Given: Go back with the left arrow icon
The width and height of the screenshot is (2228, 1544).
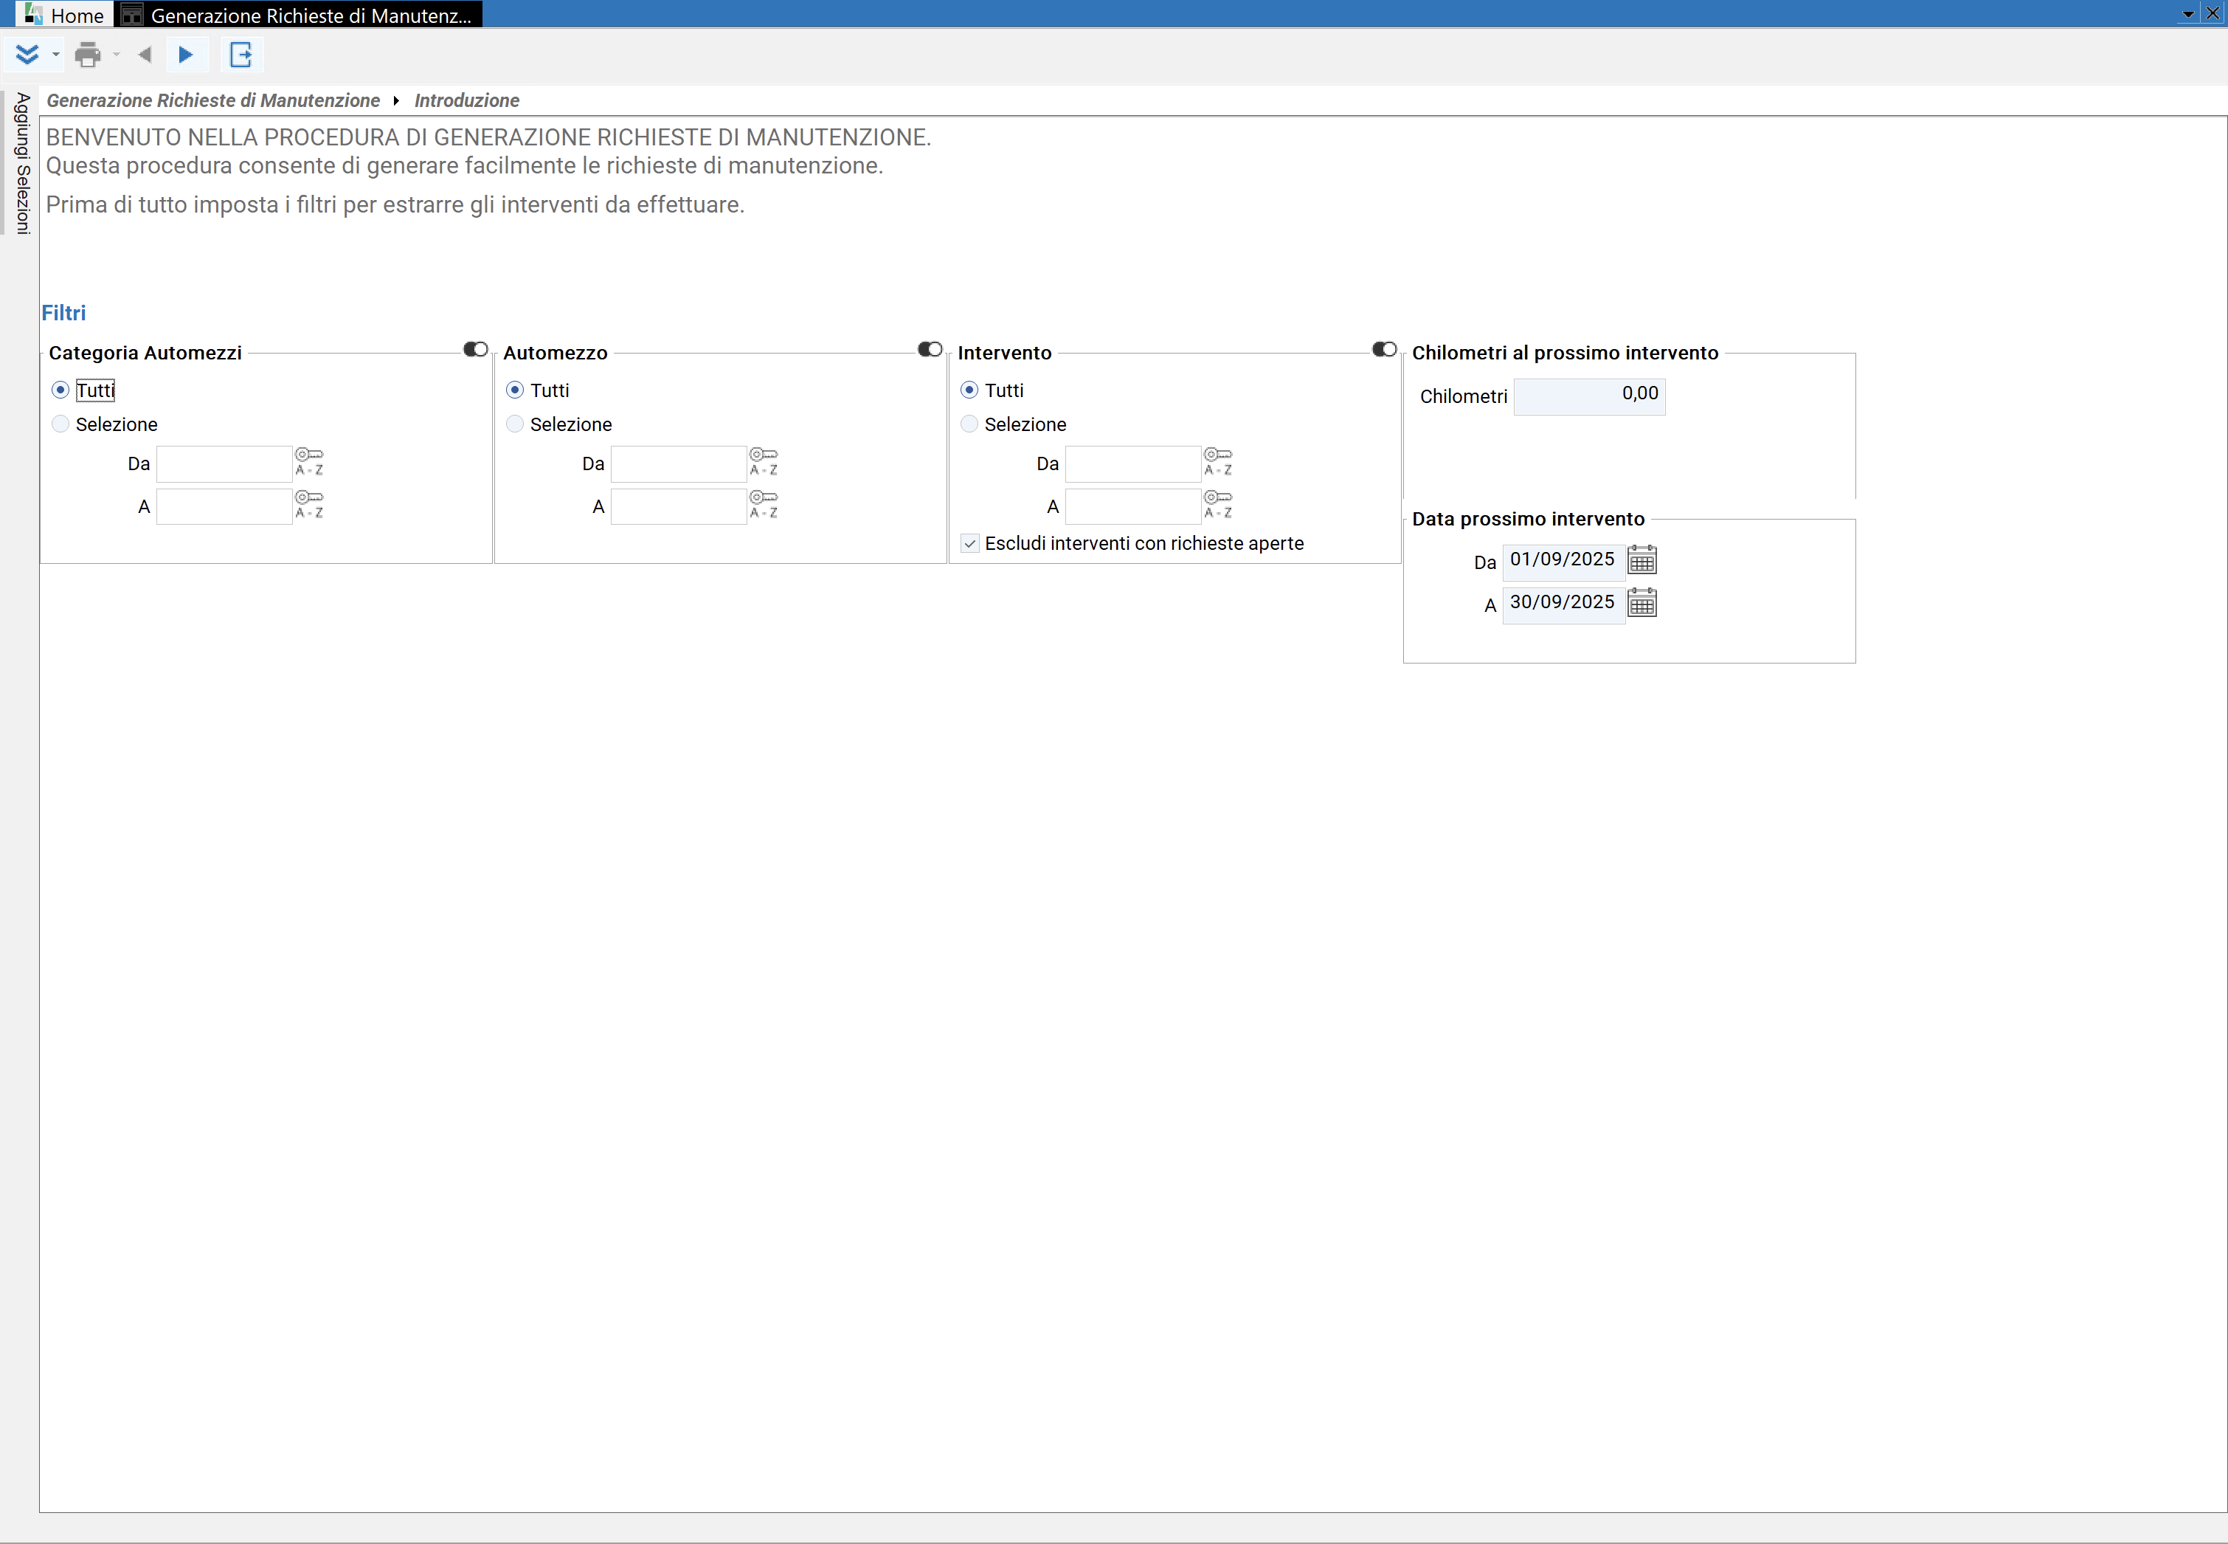Looking at the screenshot, I should point(145,54).
